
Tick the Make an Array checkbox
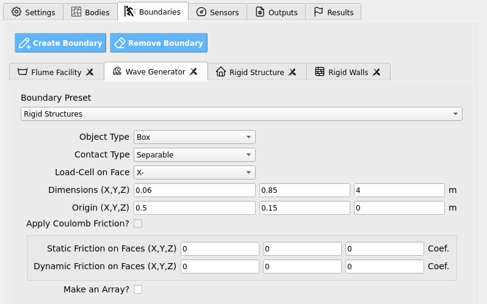pyautogui.click(x=138, y=289)
